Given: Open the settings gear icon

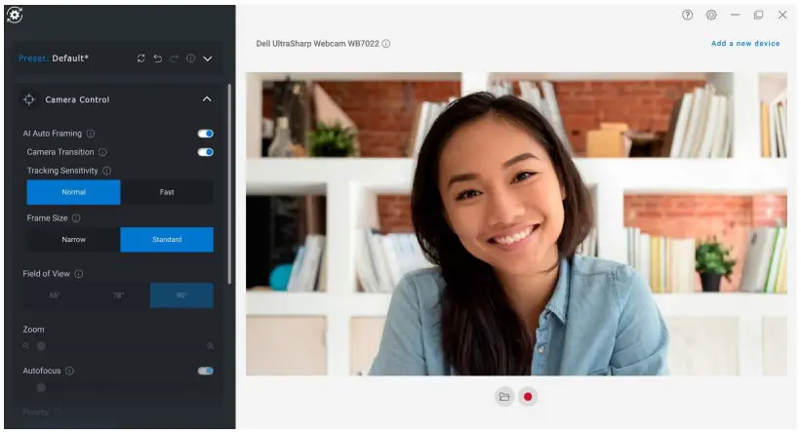Looking at the screenshot, I should click(711, 15).
